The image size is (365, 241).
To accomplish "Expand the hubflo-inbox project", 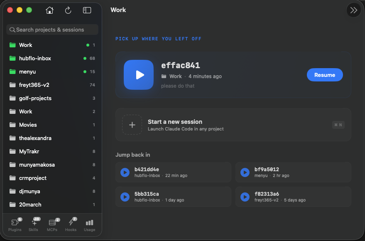I will tap(31, 58).
